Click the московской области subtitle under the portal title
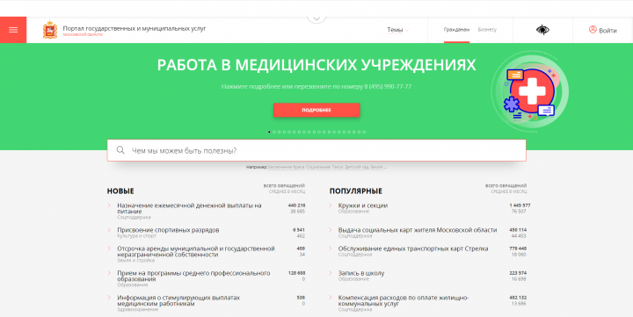633x317 pixels. coord(83,34)
